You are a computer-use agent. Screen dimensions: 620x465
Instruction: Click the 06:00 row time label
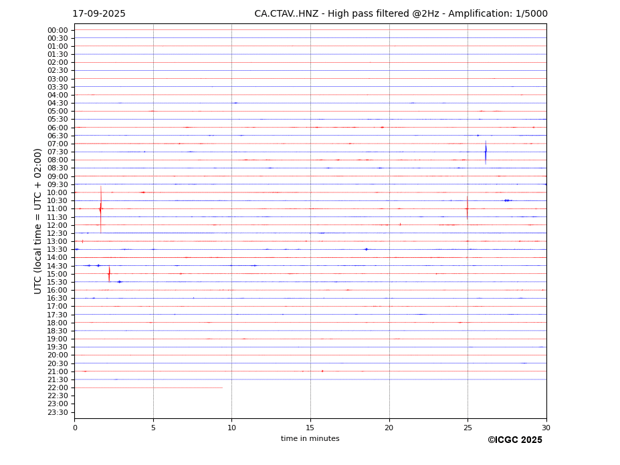pyautogui.click(x=58, y=128)
